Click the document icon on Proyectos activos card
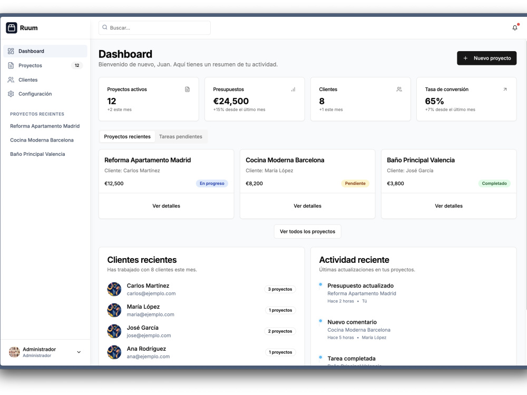This screenshot has width=527, height=395. (x=187, y=90)
